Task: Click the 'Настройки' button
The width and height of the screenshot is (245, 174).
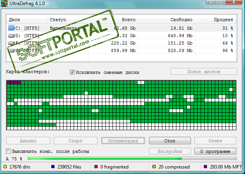Action: coord(170,151)
